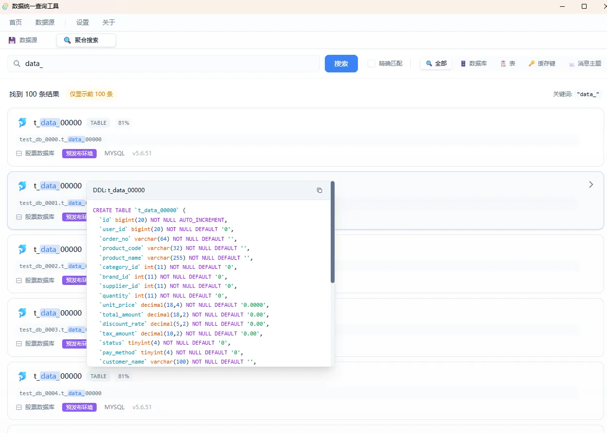Click MySQL dolphin icon of test_db_0002 result
This screenshot has width=607, height=433.
point(22,250)
